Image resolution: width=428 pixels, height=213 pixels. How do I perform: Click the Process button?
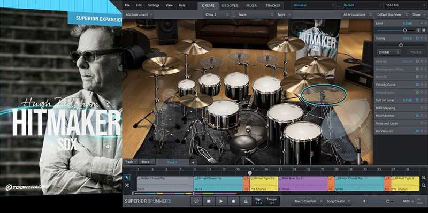click(416, 52)
